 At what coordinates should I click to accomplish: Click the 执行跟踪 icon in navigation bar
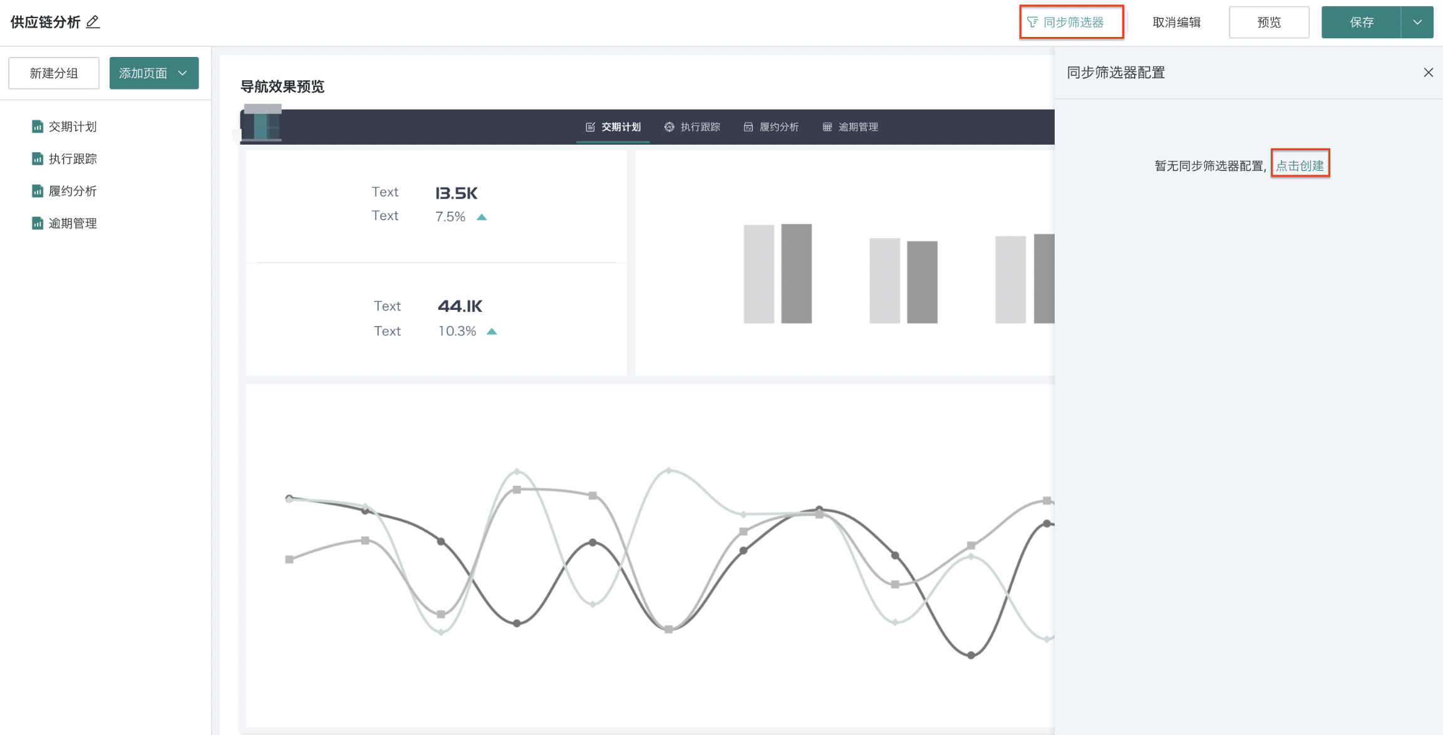669,127
